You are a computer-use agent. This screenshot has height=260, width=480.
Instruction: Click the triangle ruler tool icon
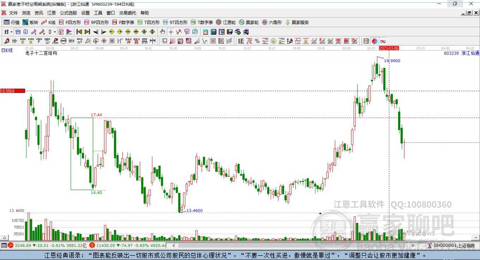pyautogui.click(x=87, y=41)
